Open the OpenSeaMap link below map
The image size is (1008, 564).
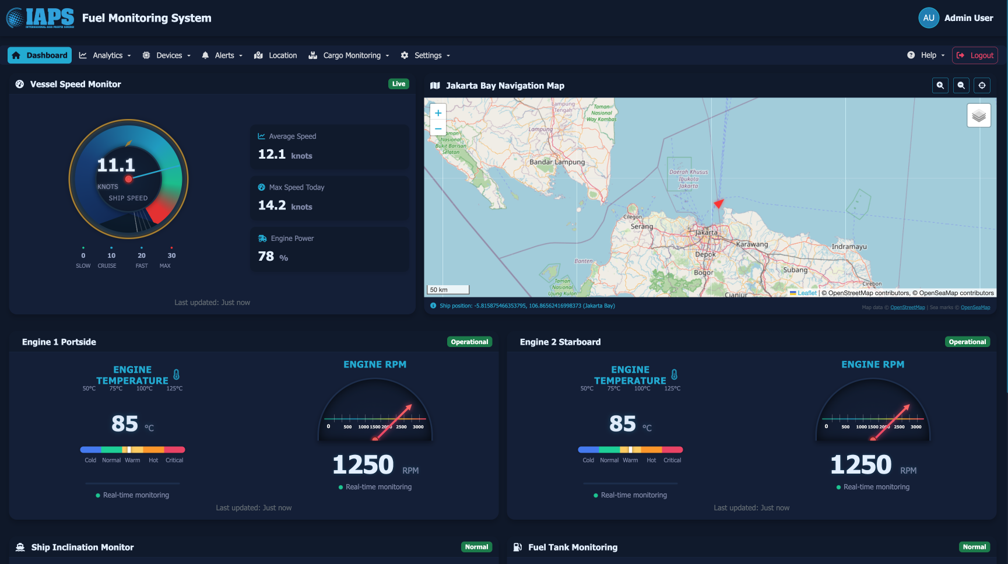[x=975, y=307]
